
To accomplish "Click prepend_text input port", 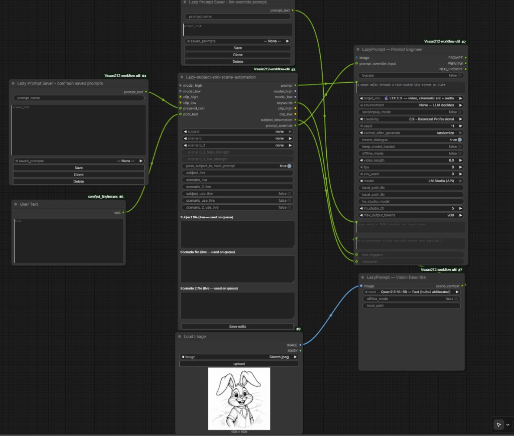I will (x=180, y=108).
